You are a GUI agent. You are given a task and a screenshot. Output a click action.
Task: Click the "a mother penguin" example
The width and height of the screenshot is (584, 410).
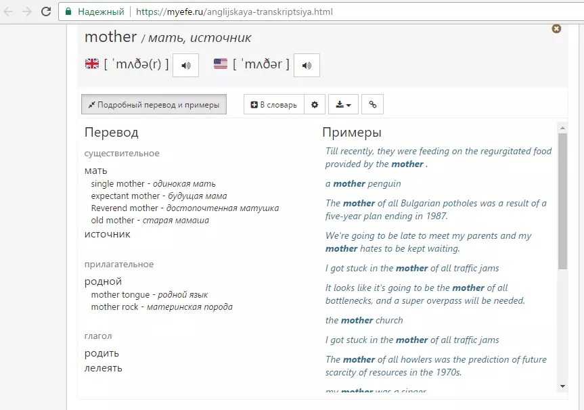click(363, 183)
